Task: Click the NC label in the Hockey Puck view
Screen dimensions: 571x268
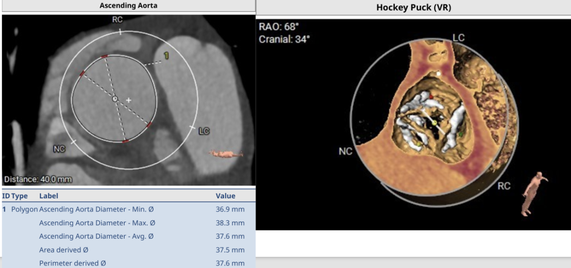Action: (x=345, y=151)
